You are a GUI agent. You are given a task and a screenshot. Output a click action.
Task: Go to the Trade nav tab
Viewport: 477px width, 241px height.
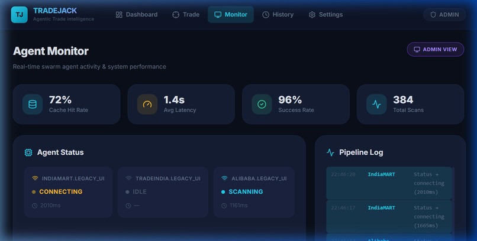point(186,15)
